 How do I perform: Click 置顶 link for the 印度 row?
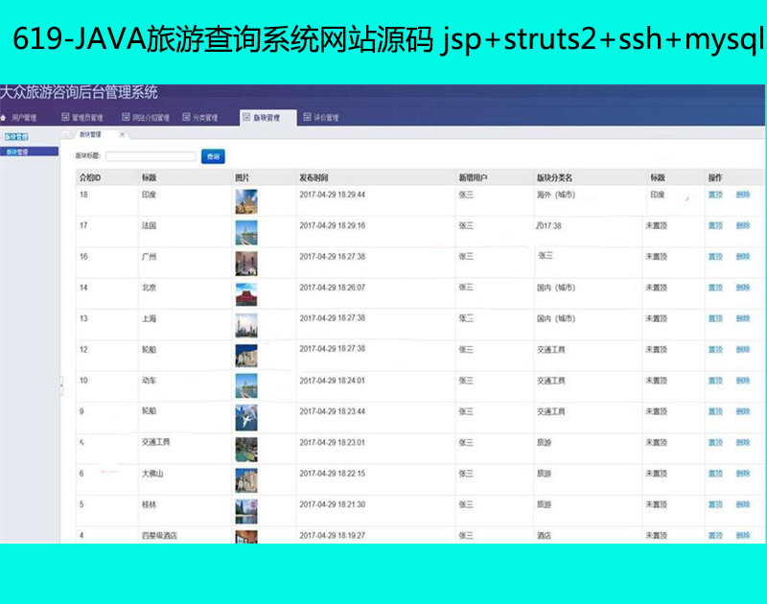(x=715, y=195)
